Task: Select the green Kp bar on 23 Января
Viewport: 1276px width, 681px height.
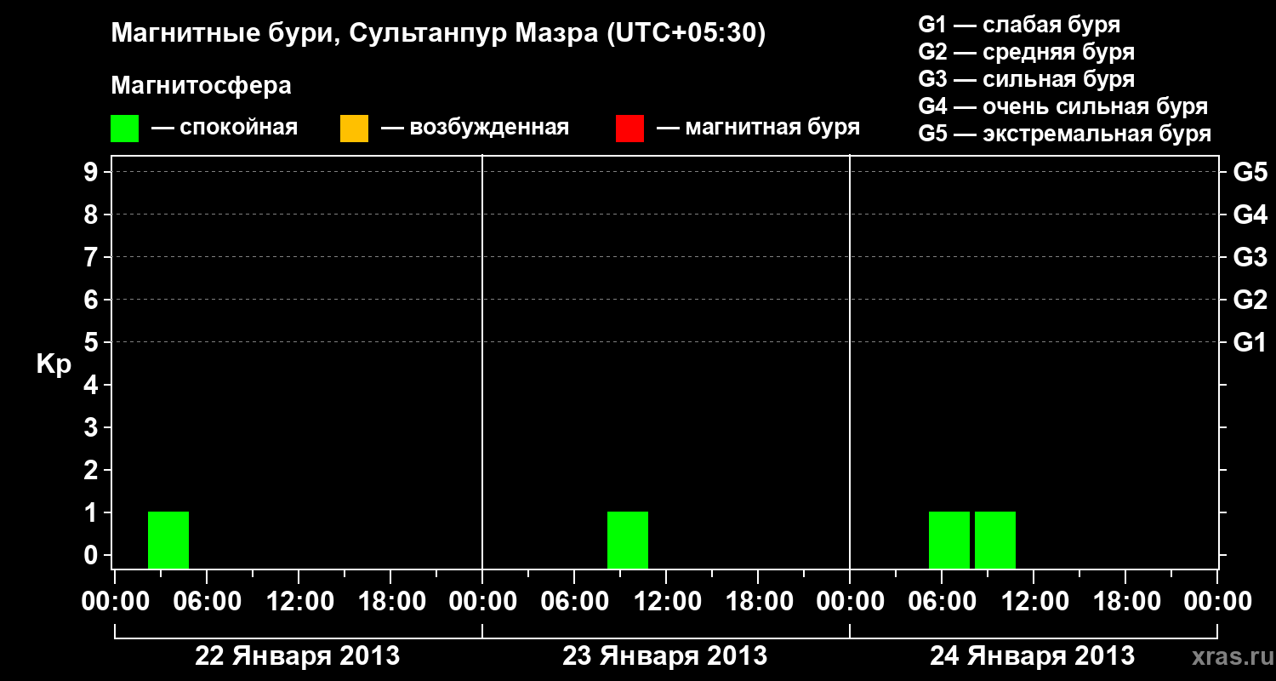Action: click(x=628, y=540)
